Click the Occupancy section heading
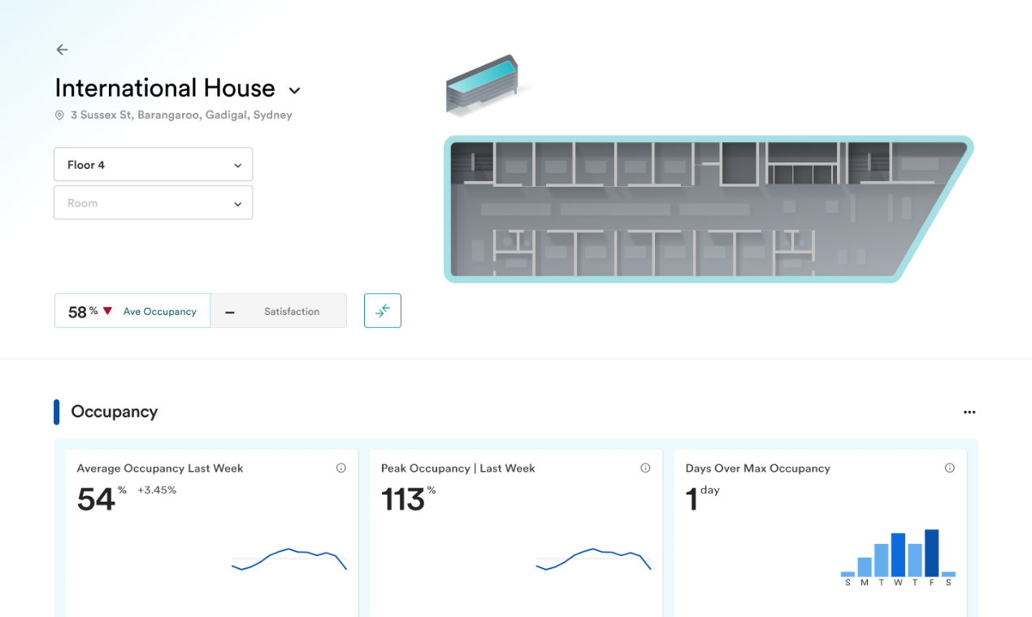 pos(114,412)
